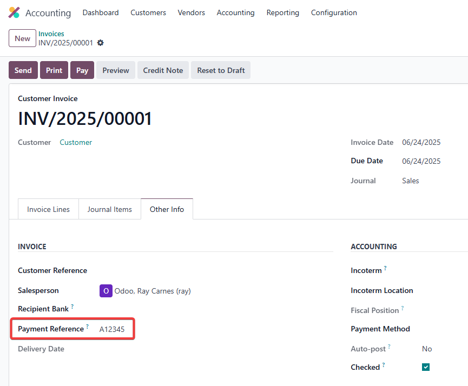Screen dimensions: 468x386
Task: Click the Accounting app logo icon
Action: coord(14,12)
